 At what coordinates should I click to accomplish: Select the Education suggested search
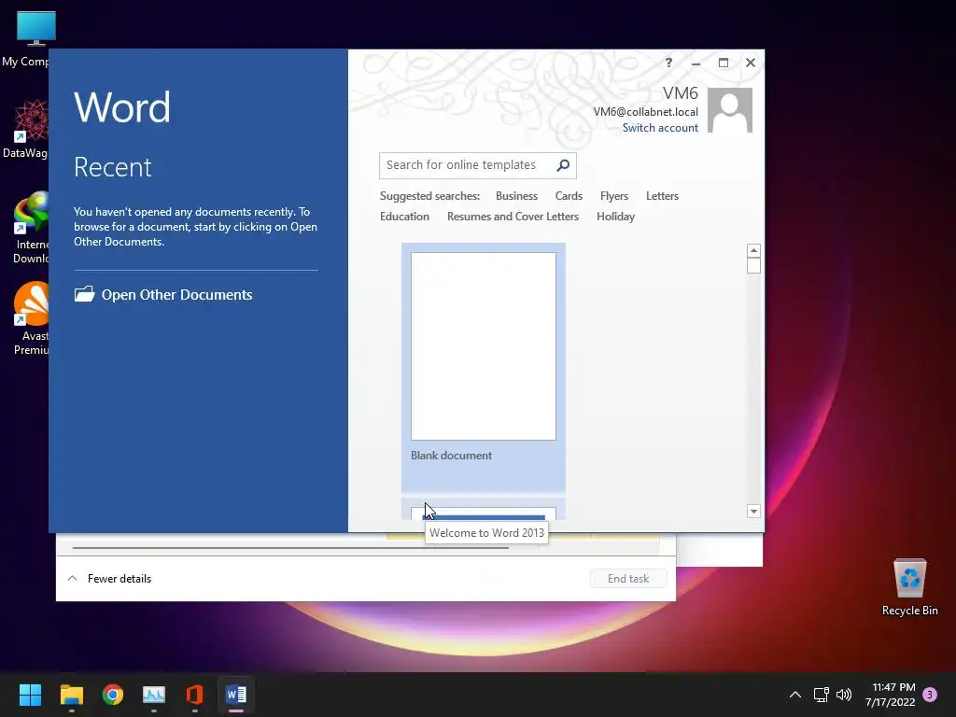pyautogui.click(x=404, y=217)
